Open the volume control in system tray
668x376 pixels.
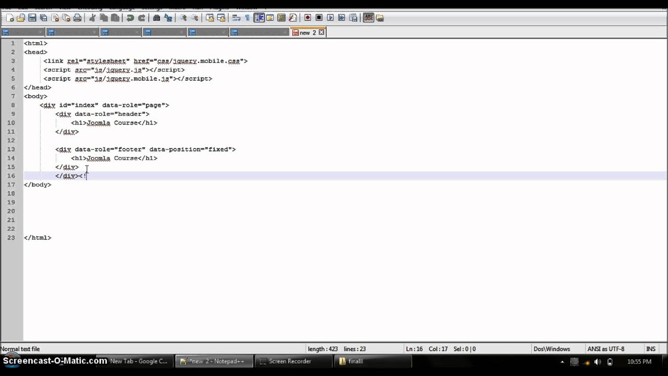click(598, 361)
